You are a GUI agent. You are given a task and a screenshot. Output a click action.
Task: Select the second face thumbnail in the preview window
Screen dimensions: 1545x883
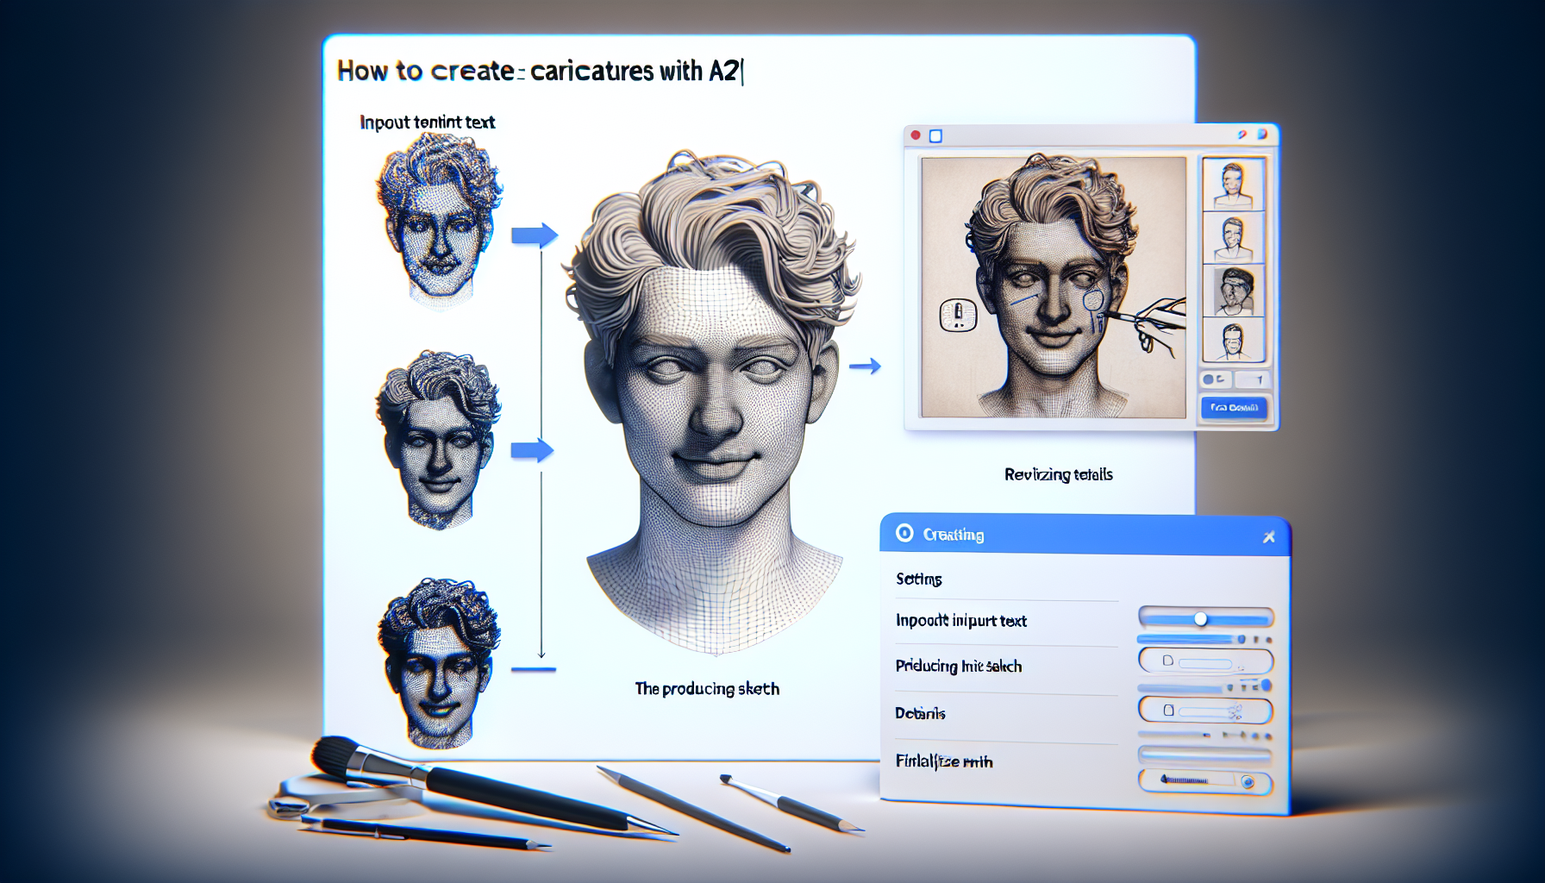click(1233, 237)
